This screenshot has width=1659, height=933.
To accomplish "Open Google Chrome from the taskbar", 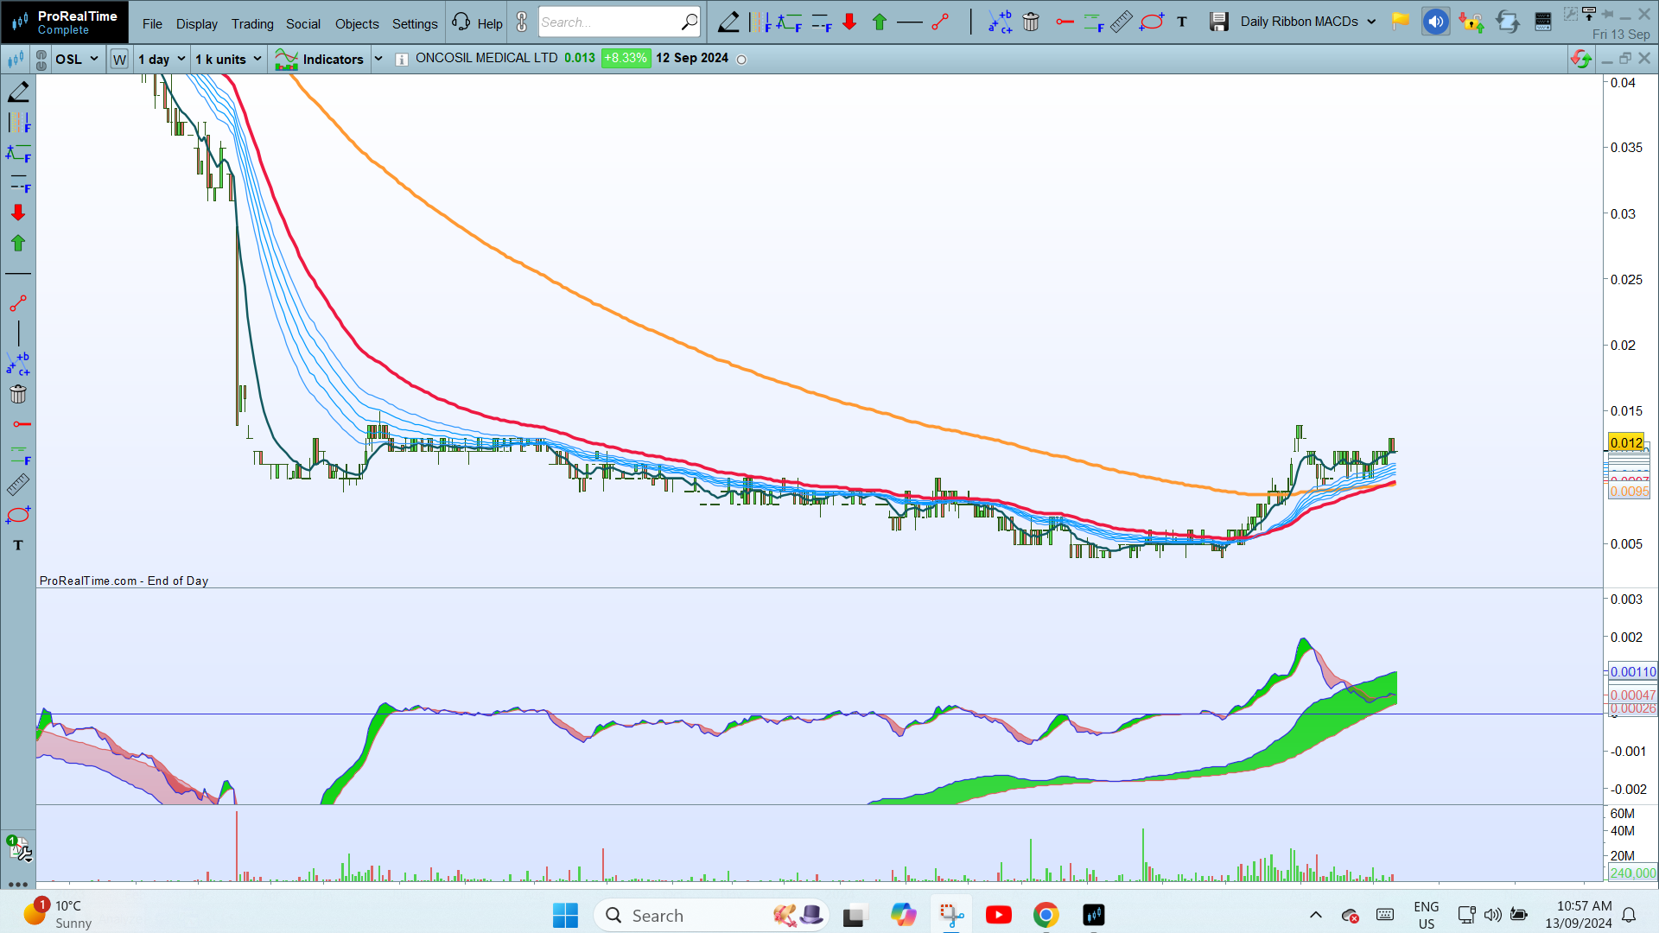I will (x=1046, y=915).
